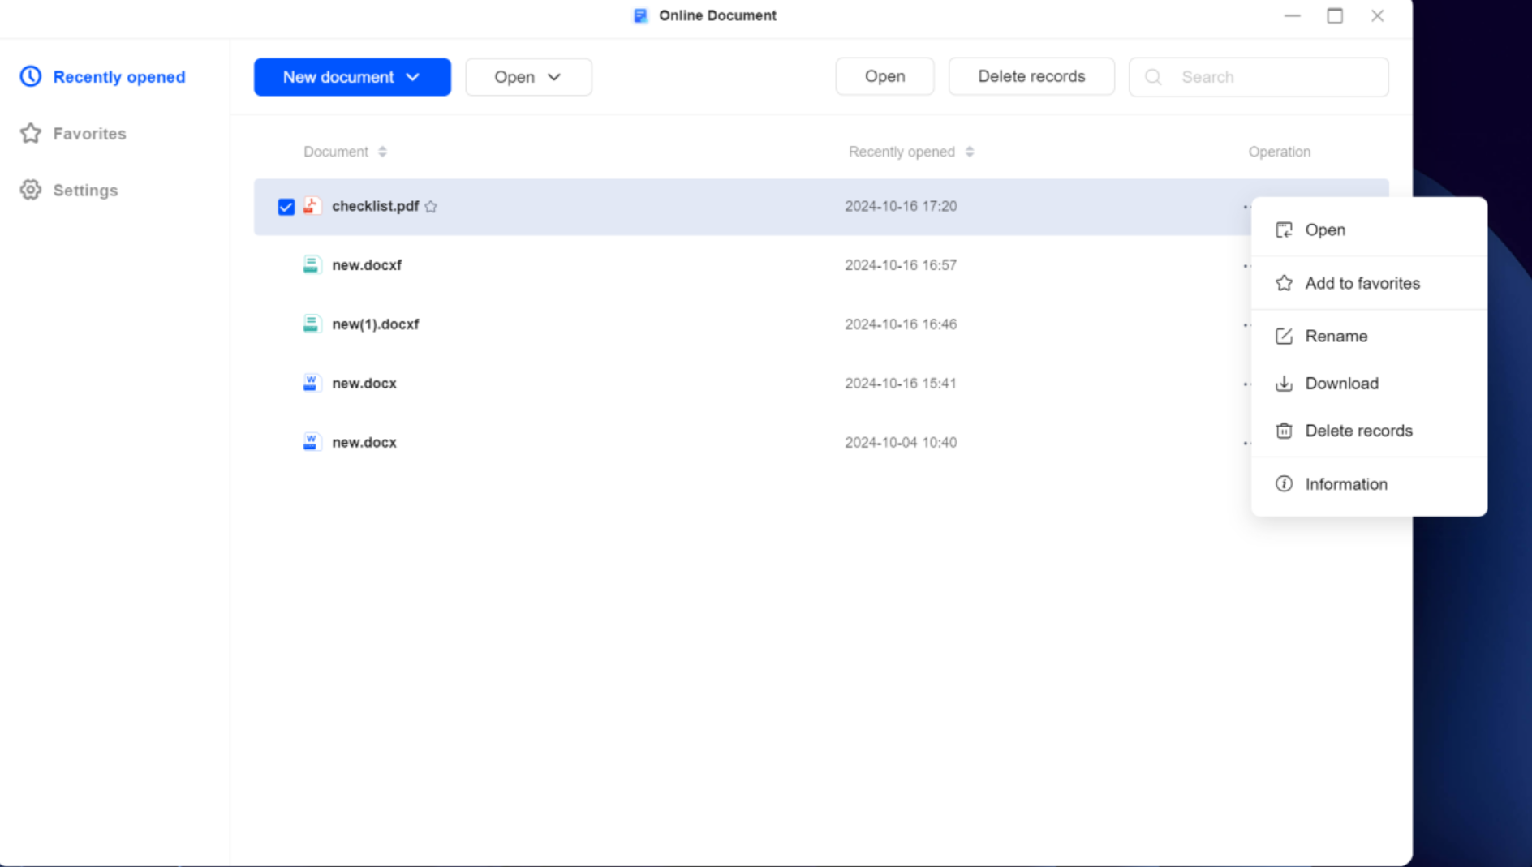
Task: Click the trash icon next to Delete records
Action: pyautogui.click(x=1285, y=431)
